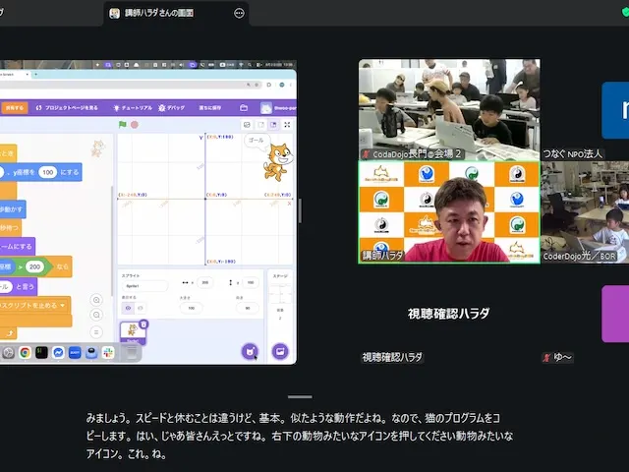Click the Zoom dock icon beside Messenger
Screen dimensions: 629x472
coord(75,352)
